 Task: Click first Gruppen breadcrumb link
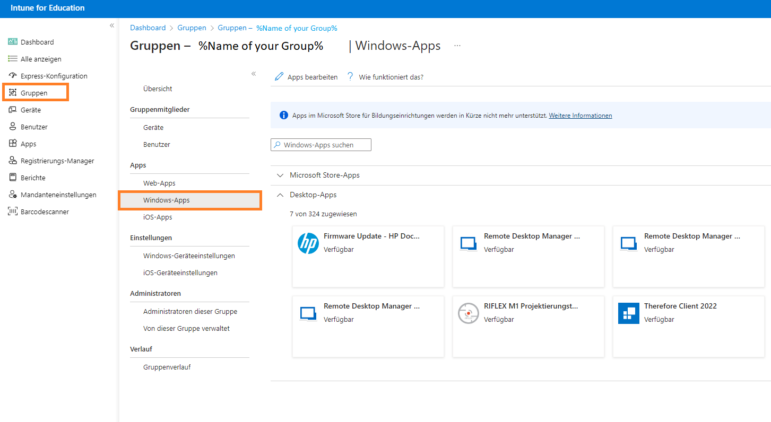tap(192, 28)
